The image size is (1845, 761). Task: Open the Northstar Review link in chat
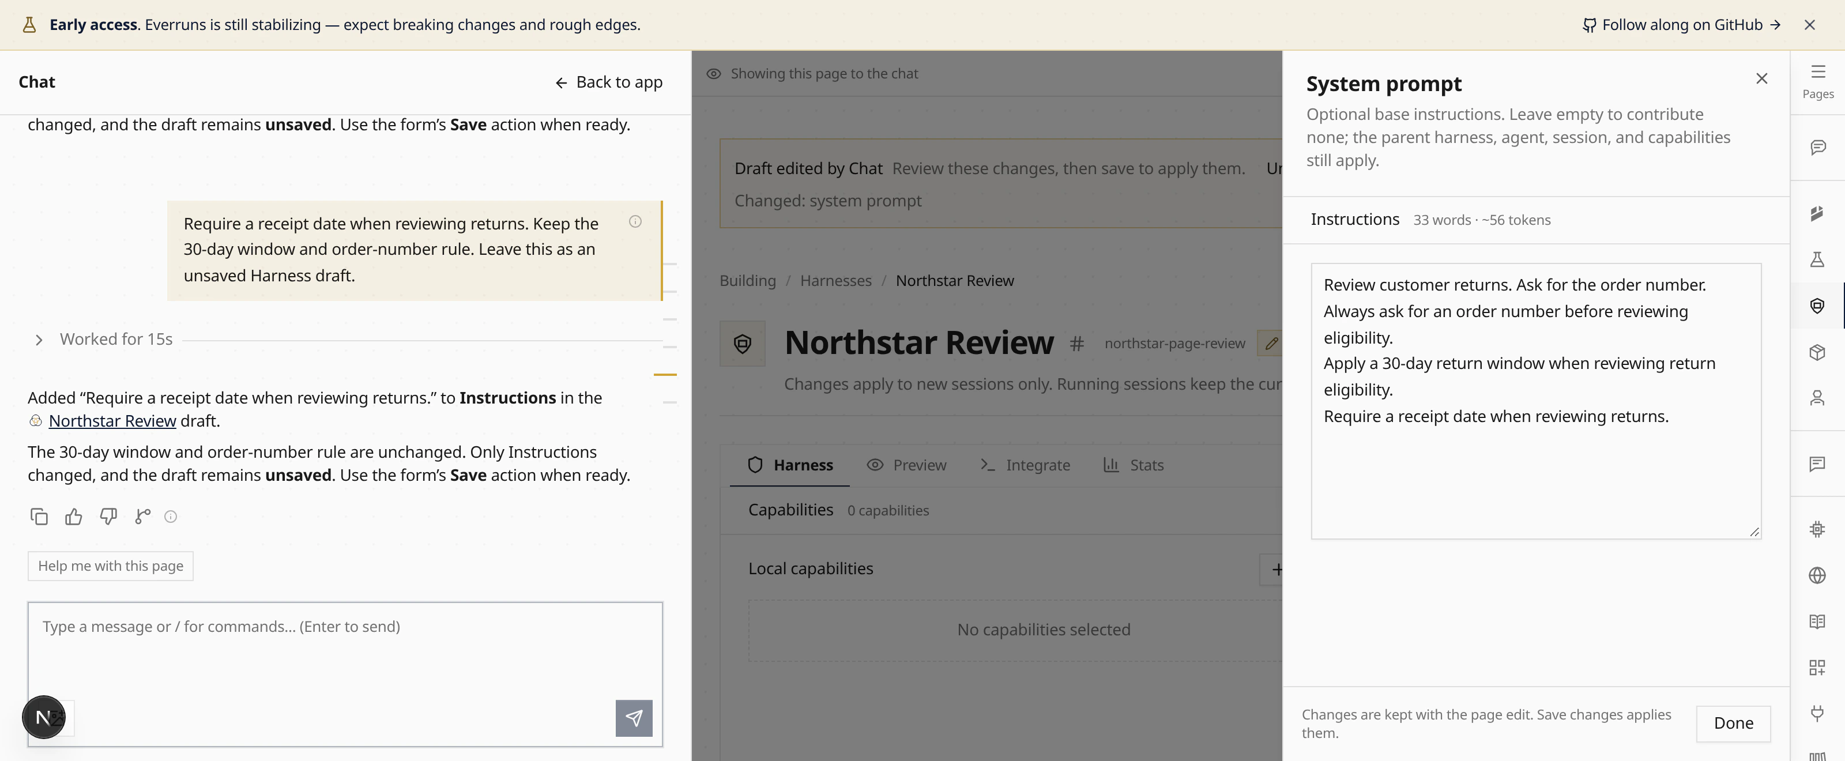[x=112, y=421]
